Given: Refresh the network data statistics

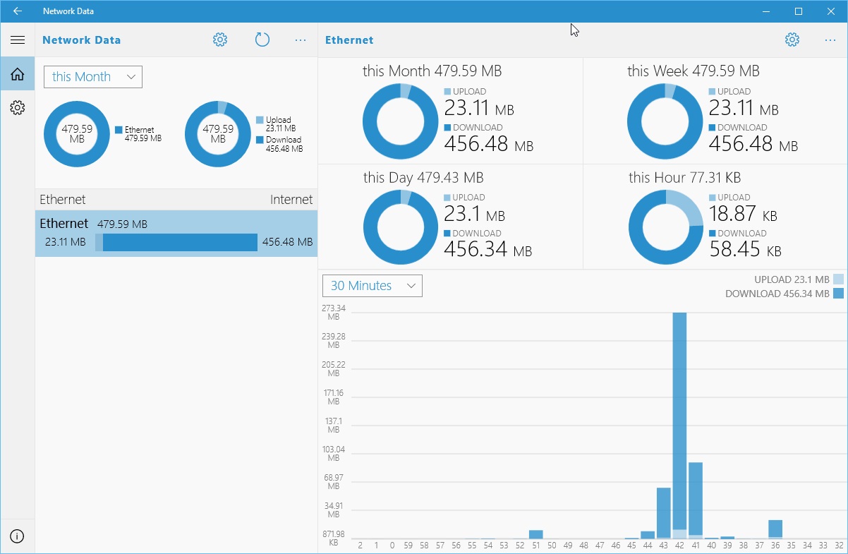Looking at the screenshot, I should pos(262,40).
